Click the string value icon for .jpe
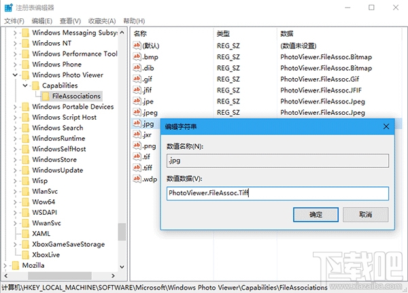This screenshot has width=408, height=293. coord(137,101)
